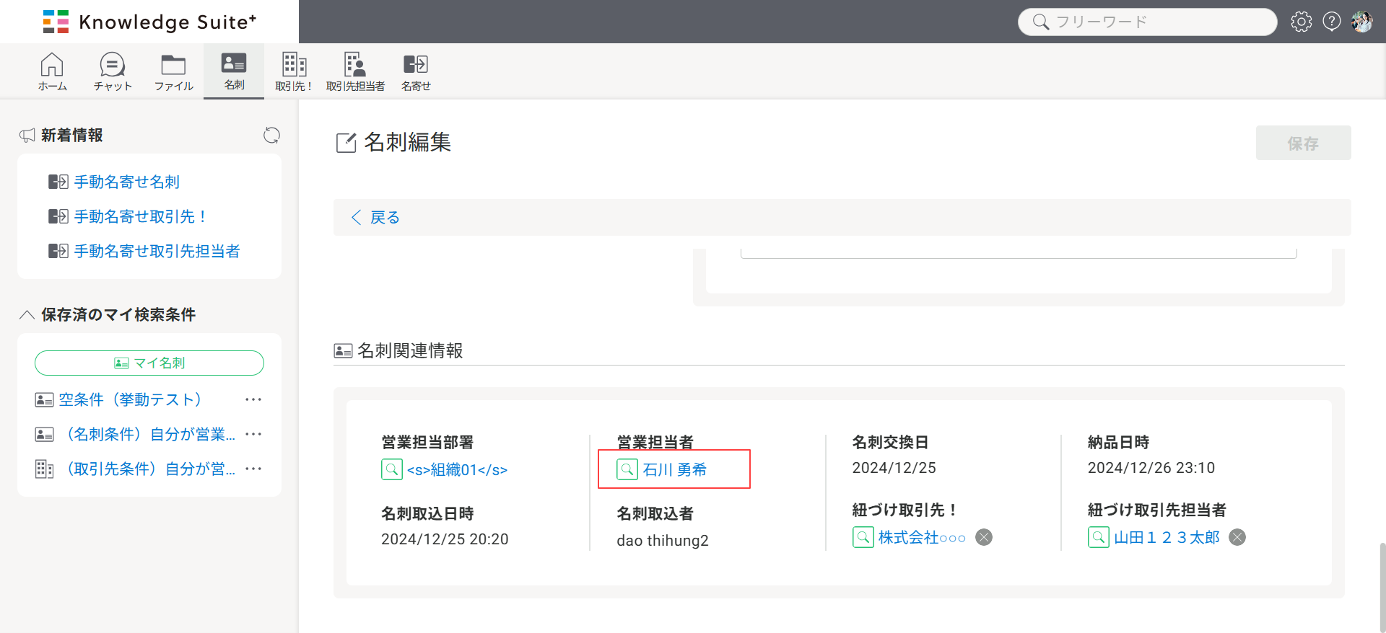
Task: Remove linked 株式会社○○○ with X icon
Action: click(x=984, y=537)
